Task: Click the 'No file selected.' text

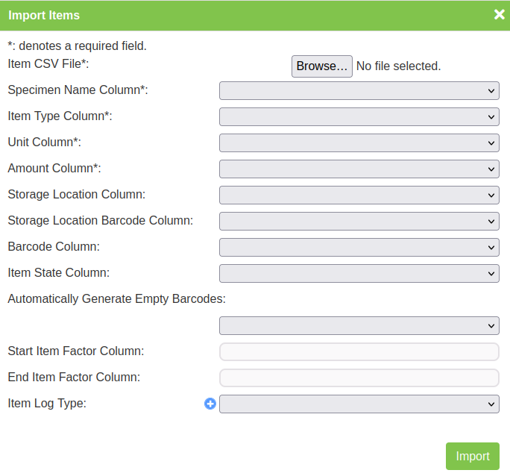Action: 398,66
